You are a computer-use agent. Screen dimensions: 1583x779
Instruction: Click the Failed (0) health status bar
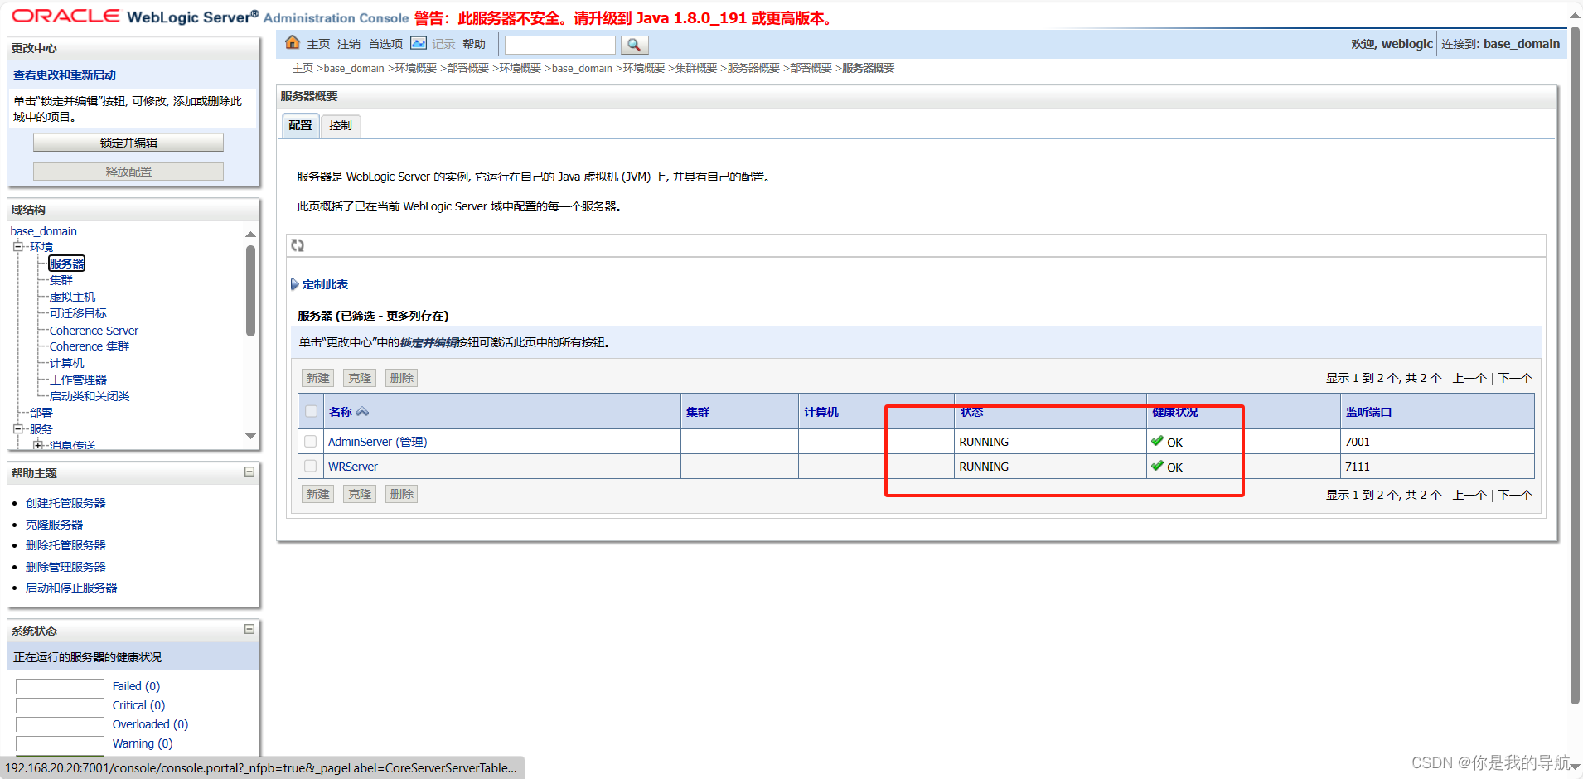point(136,686)
